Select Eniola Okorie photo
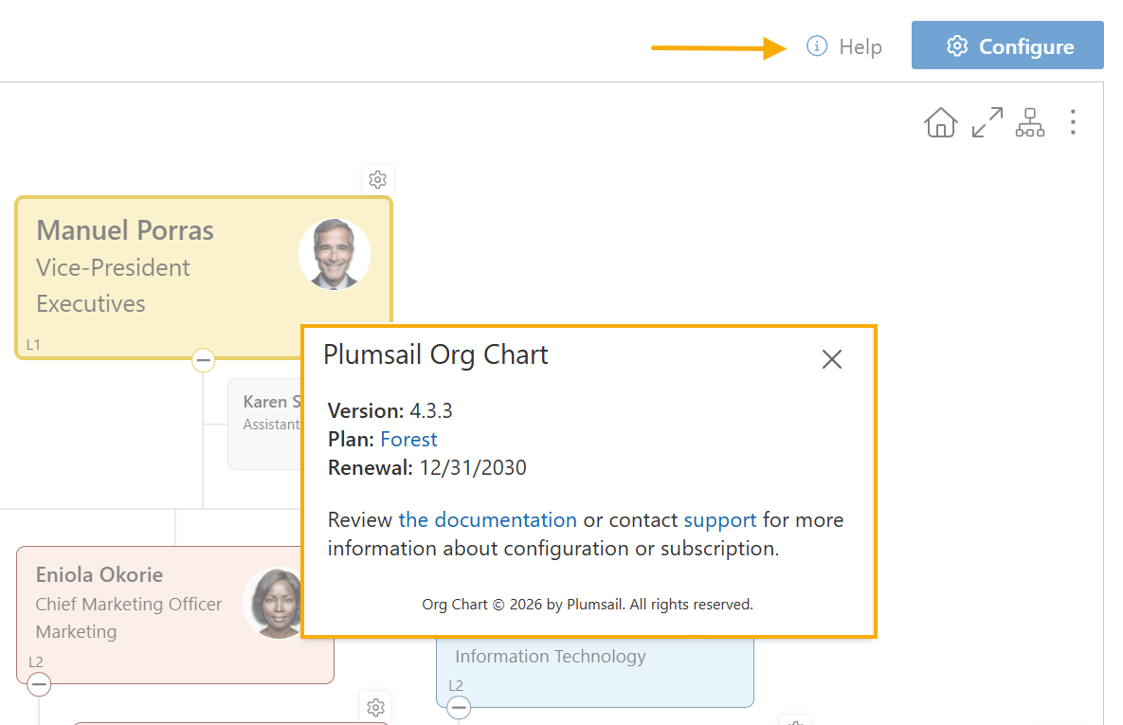1123x725 pixels. tap(274, 603)
